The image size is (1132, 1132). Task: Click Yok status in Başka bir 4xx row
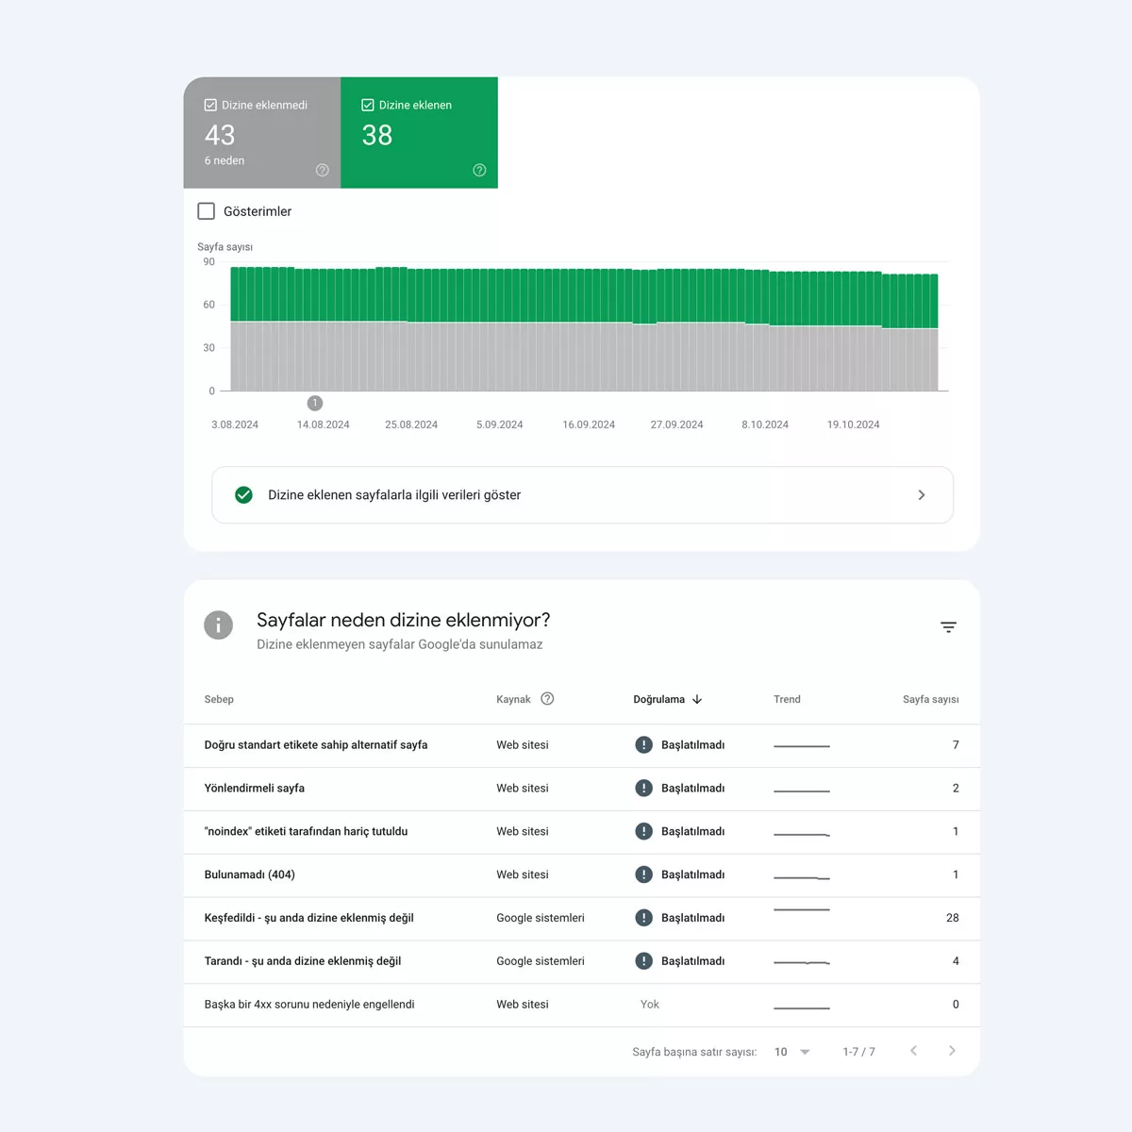650,1005
